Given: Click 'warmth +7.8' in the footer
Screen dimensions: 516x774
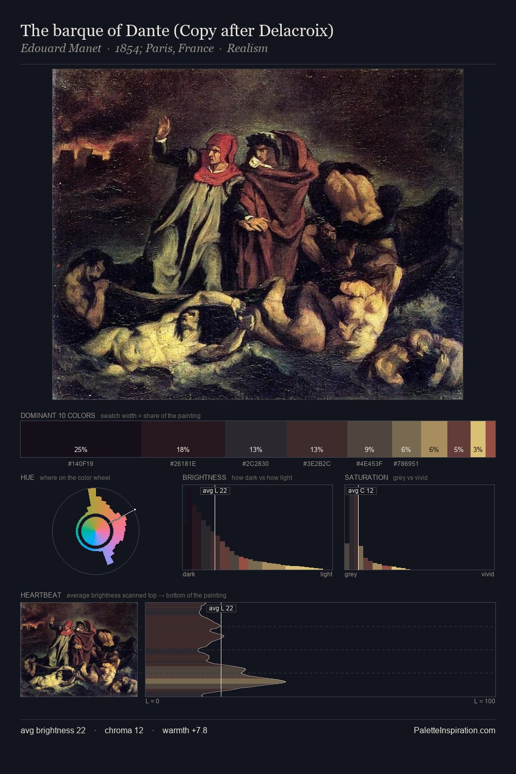Looking at the screenshot, I should click(185, 730).
